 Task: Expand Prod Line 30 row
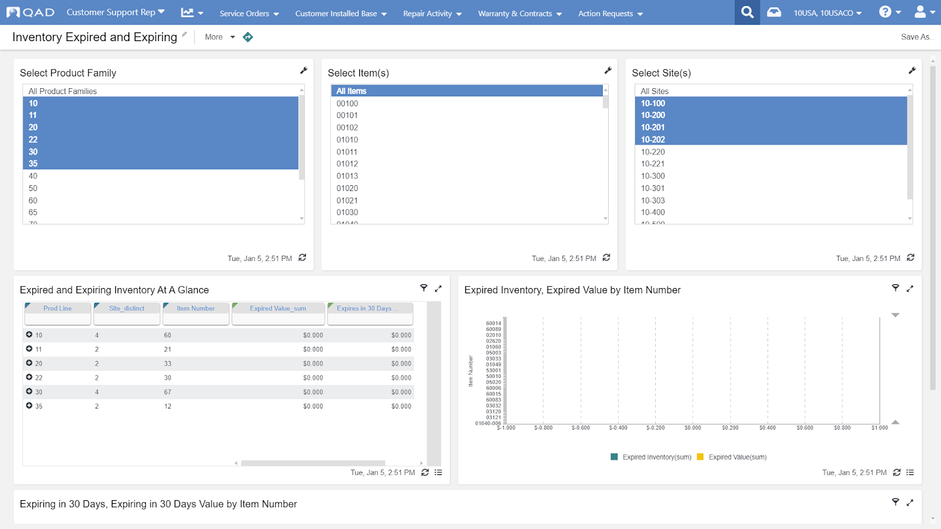point(29,391)
